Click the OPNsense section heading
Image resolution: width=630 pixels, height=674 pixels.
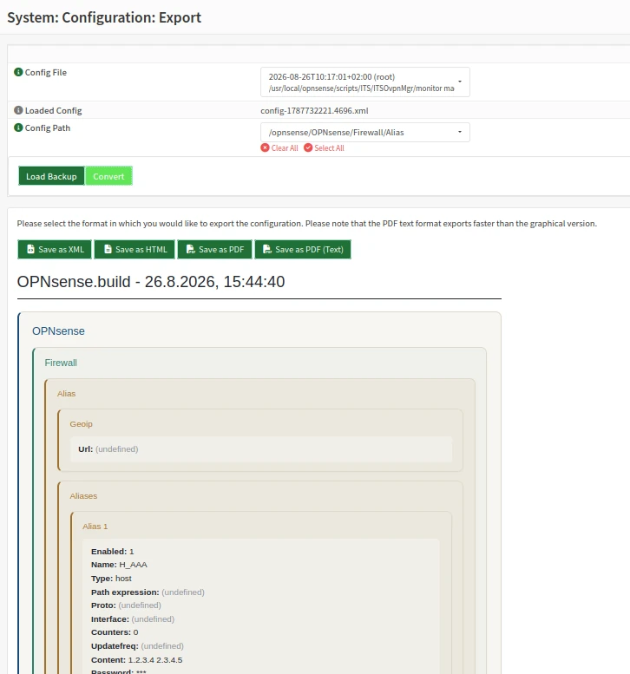(58, 331)
